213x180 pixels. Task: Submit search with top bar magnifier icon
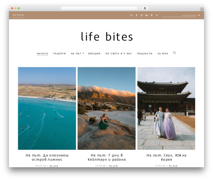click(x=199, y=15)
